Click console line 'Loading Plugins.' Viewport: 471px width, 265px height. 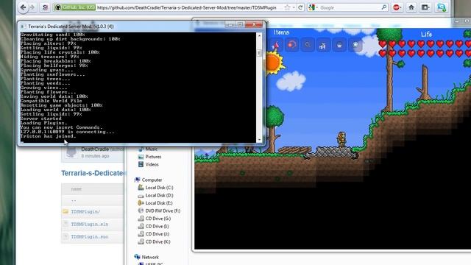(44, 123)
